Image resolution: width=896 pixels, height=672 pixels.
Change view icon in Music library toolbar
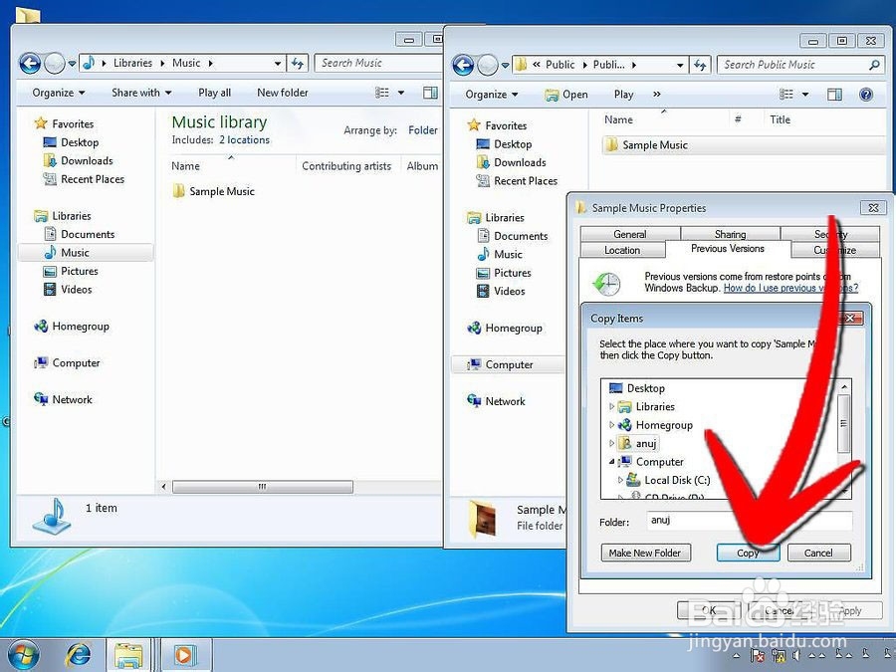coord(382,93)
